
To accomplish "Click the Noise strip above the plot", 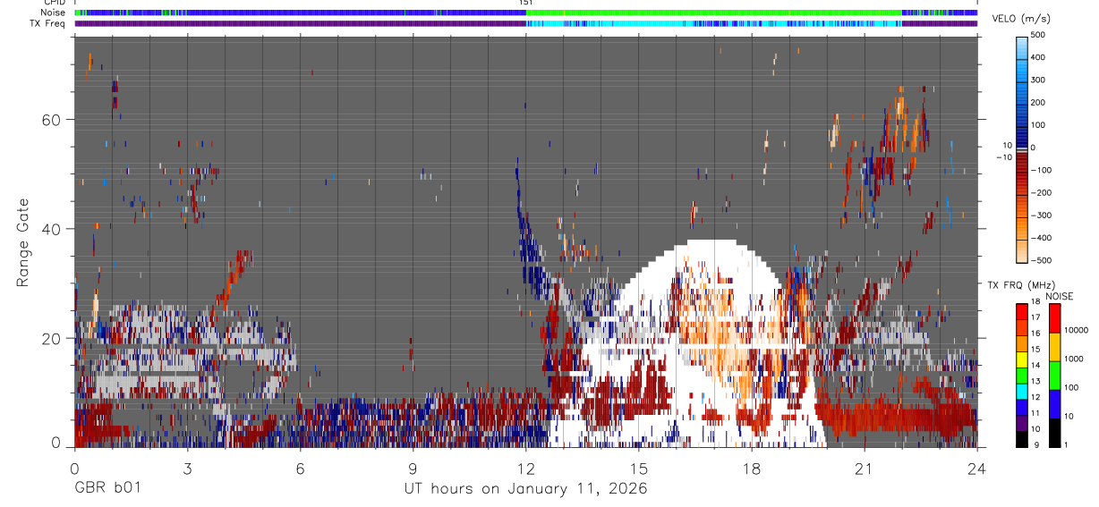I will pos(525,13).
